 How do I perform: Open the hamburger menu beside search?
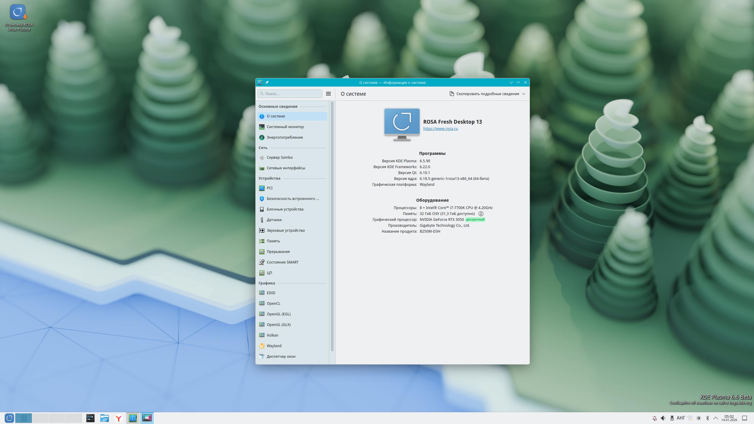coord(328,94)
